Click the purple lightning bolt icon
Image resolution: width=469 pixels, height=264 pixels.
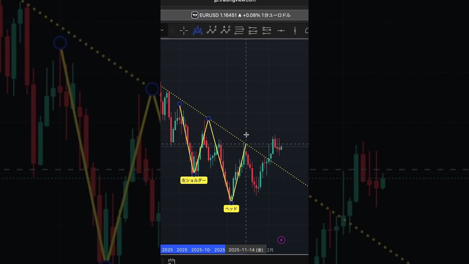(x=281, y=240)
